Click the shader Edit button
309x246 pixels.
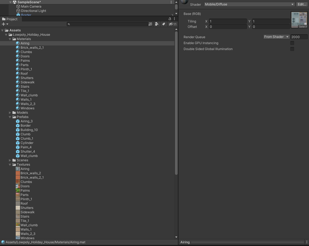point(302,4)
